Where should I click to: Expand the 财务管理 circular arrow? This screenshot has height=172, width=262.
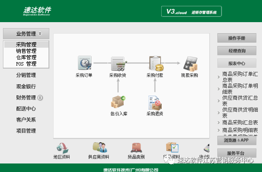(x=40, y=97)
